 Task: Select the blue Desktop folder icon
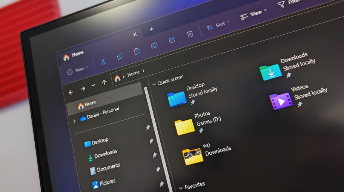click(177, 99)
